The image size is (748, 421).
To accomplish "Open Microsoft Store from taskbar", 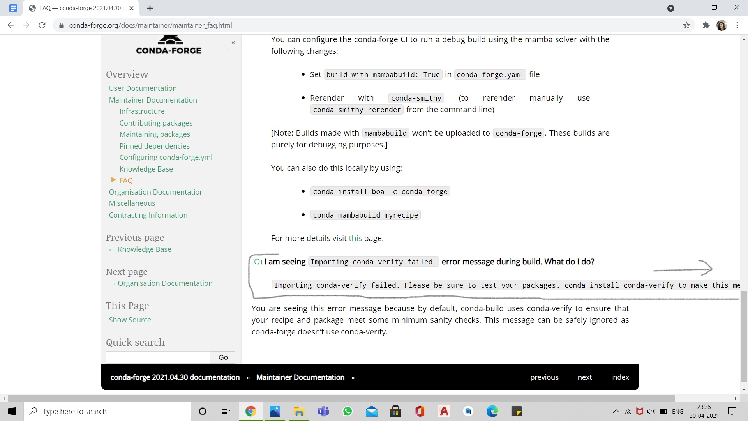I will pyautogui.click(x=395, y=411).
